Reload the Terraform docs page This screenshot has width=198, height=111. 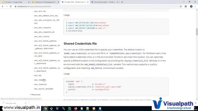[11, 6]
